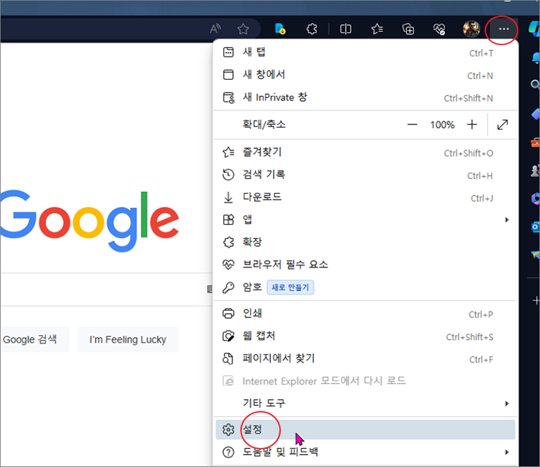The width and height of the screenshot is (540, 467).
Task: Open the sidebar Search icon
Action: (535, 84)
